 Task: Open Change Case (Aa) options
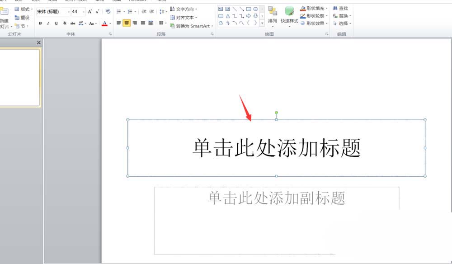click(93, 24)
